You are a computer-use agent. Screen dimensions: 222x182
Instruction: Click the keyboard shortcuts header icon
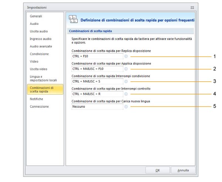pyautogui.click(x=73, y=19)
